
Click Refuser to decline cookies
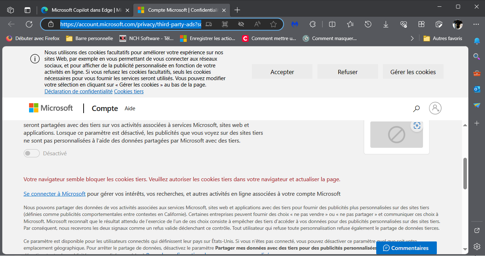coord(348,72)
